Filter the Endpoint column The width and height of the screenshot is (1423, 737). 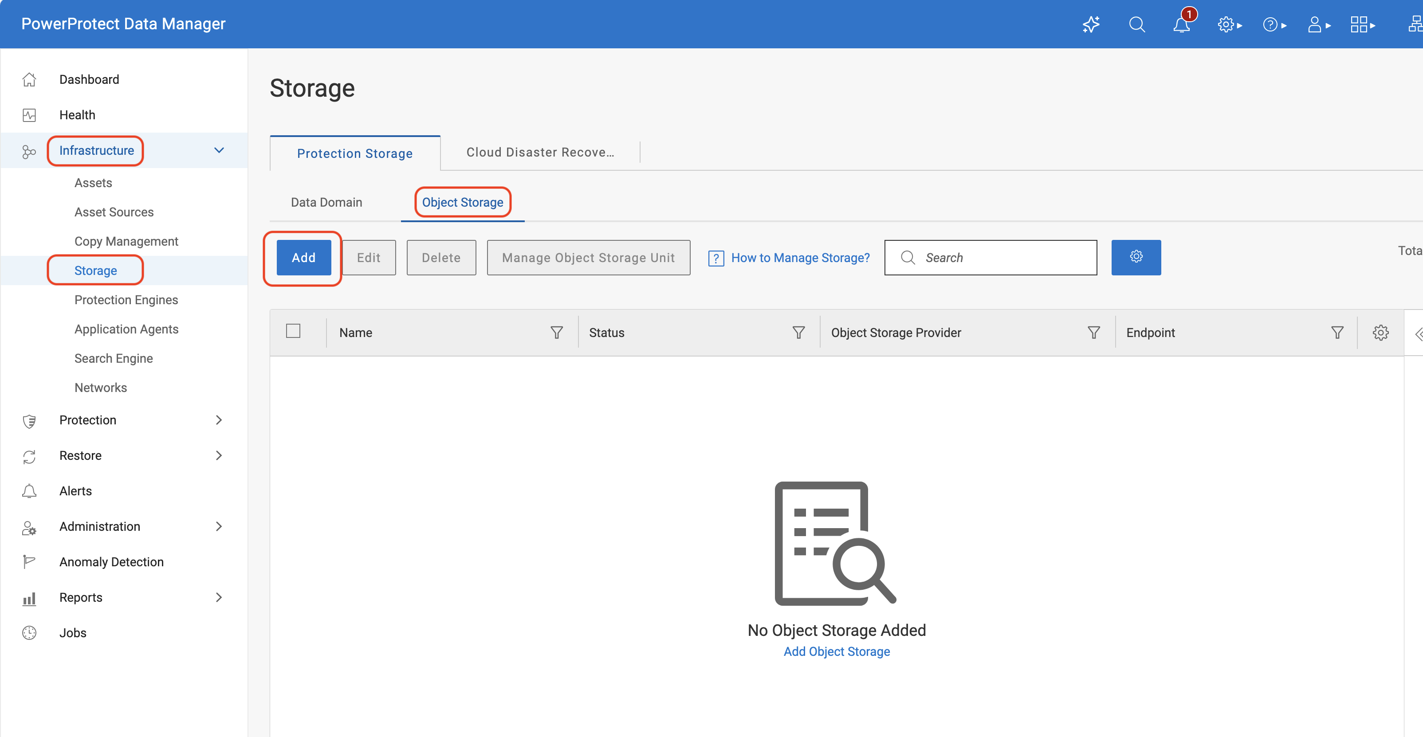[x=1337, y=332]
